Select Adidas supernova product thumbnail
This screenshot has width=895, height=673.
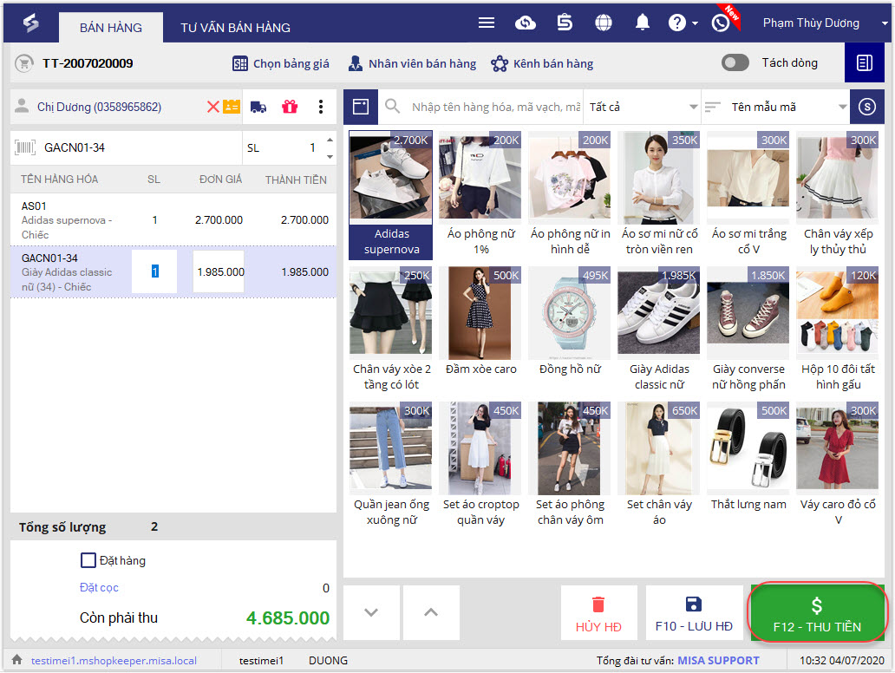[x=391, y=195]
